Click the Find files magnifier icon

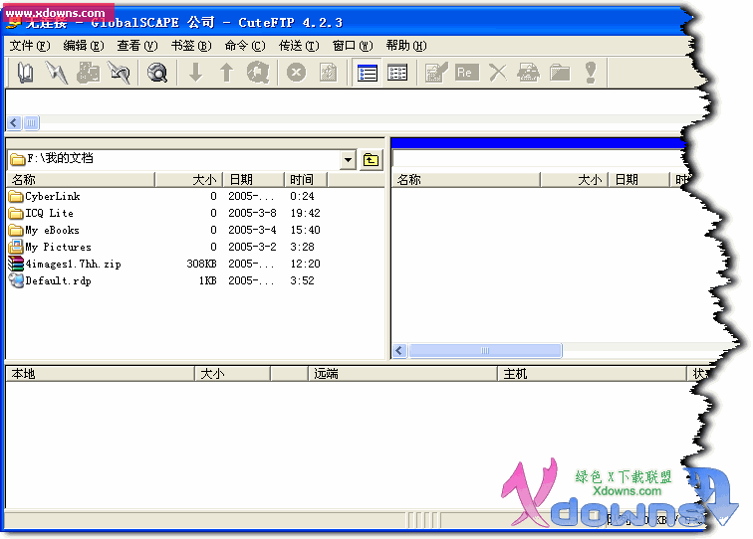click(x=157, y=73)
